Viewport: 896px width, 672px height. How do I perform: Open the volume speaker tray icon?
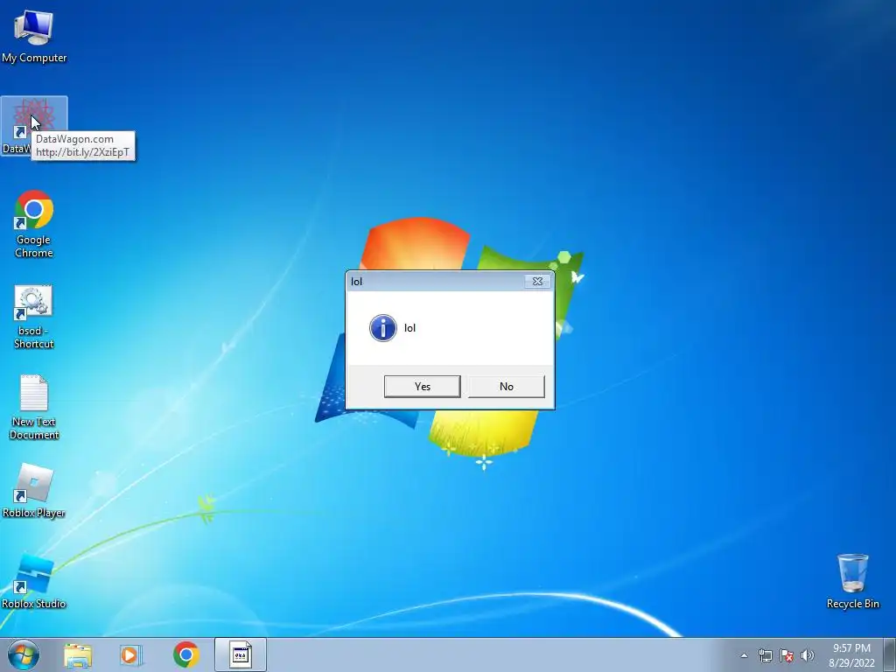tap(807, 655)
